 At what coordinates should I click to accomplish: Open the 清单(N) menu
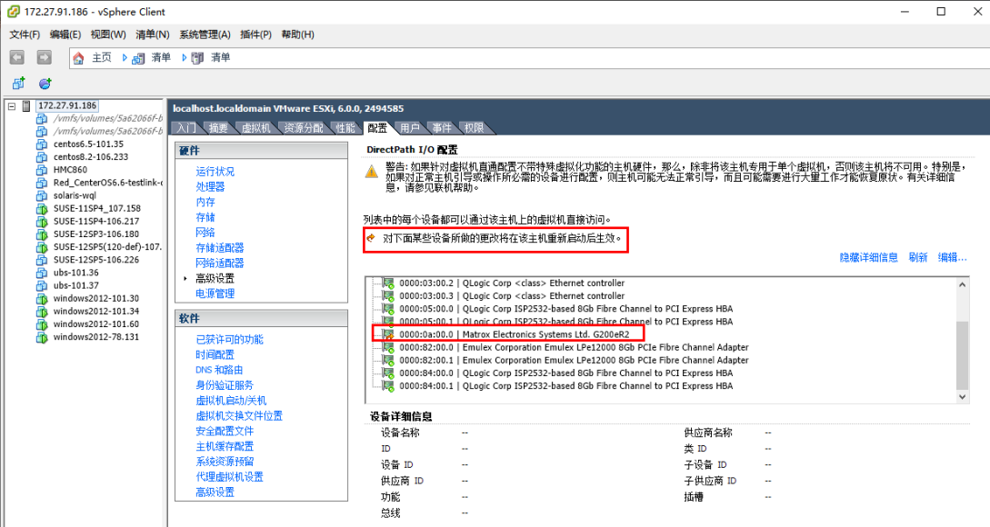pos(152,35)
